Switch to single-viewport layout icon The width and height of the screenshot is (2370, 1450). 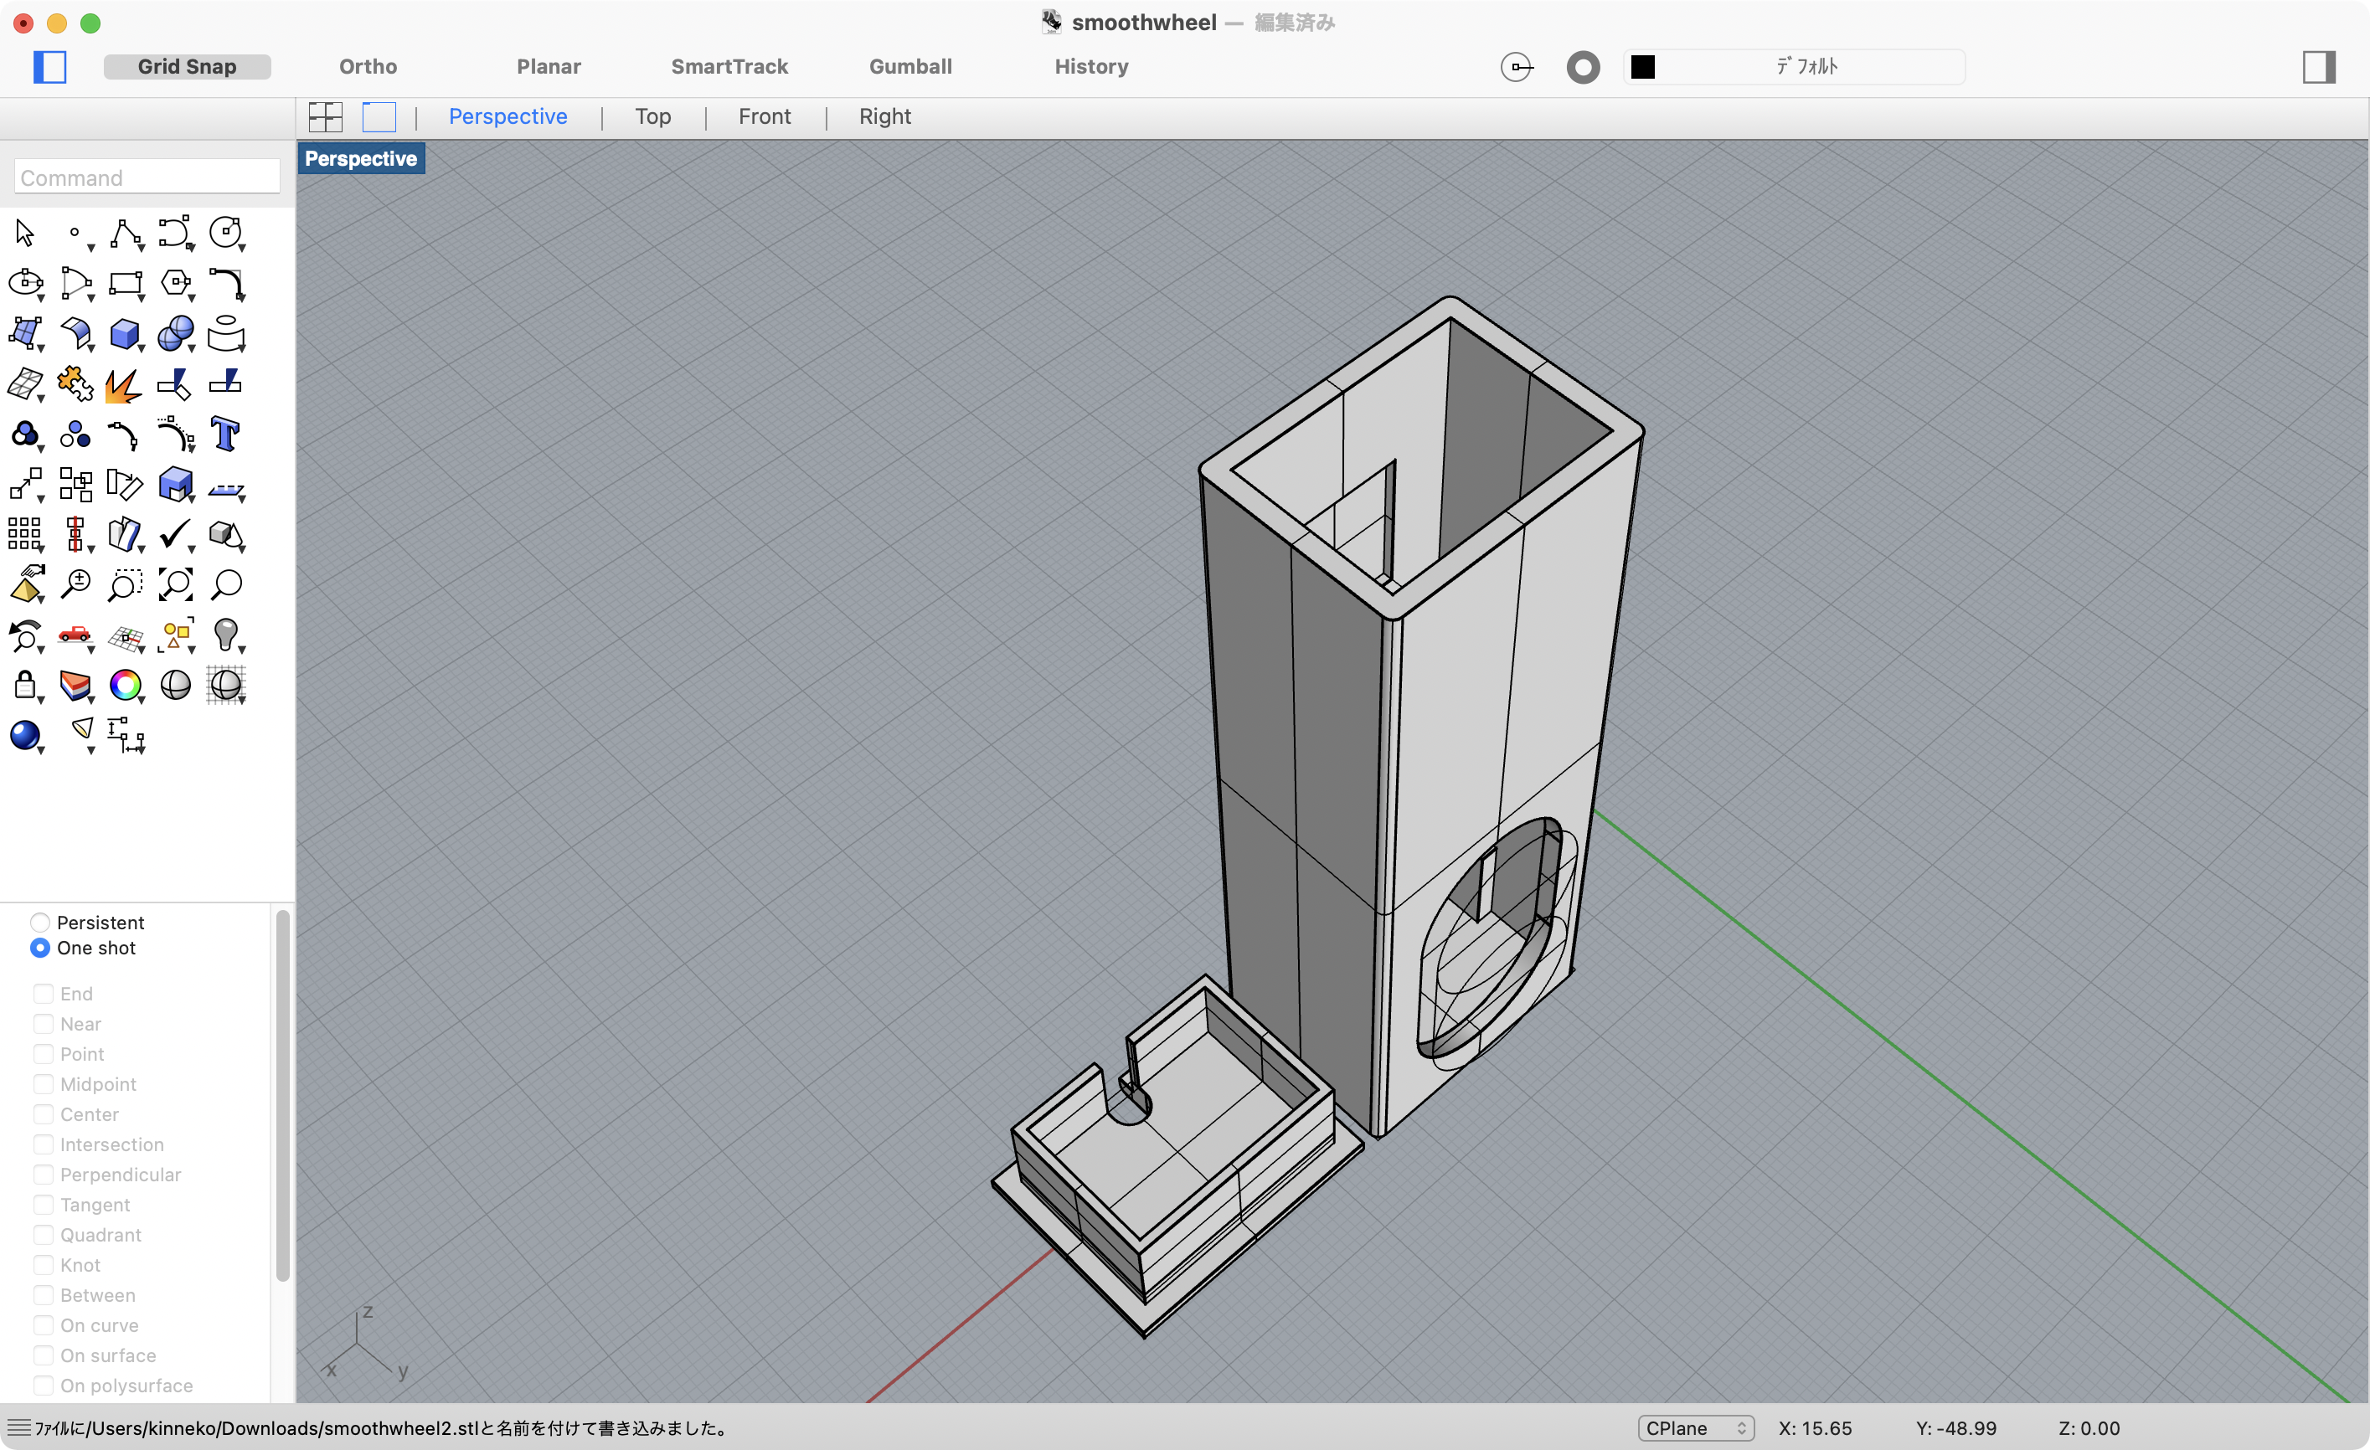point(379,116)
